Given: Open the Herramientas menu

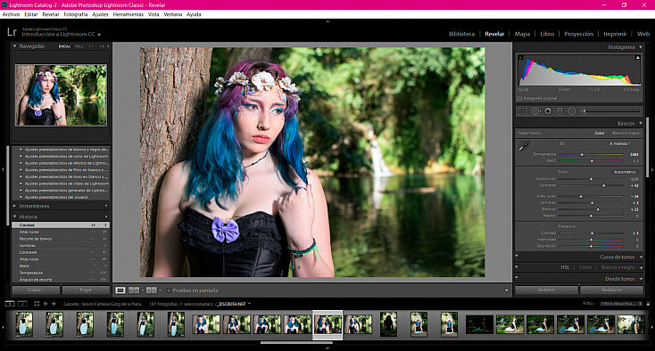Looking at the screenshot, I should pos(129,14).
